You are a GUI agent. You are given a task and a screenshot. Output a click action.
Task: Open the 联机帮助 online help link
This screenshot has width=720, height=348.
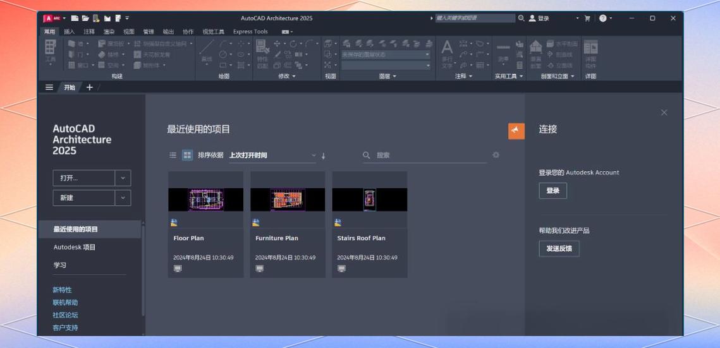[65, 303]
